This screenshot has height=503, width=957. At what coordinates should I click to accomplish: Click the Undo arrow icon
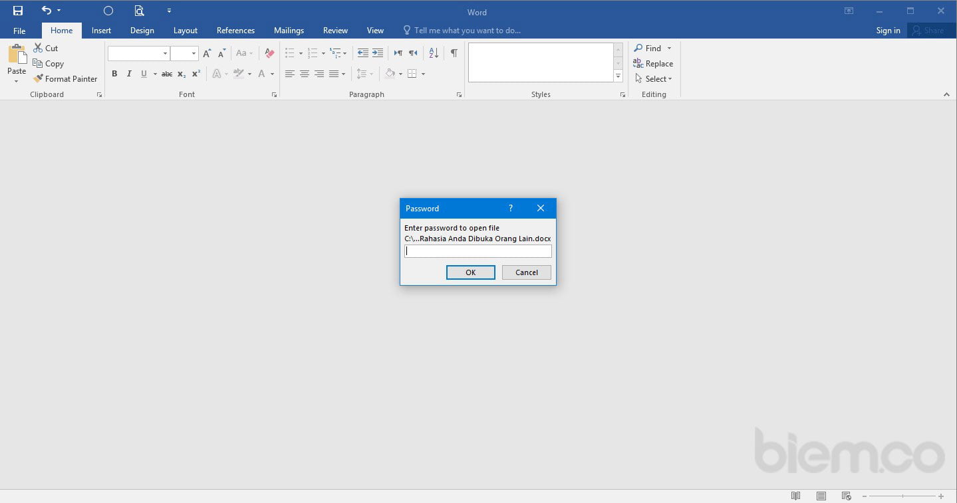pos(46,11)
